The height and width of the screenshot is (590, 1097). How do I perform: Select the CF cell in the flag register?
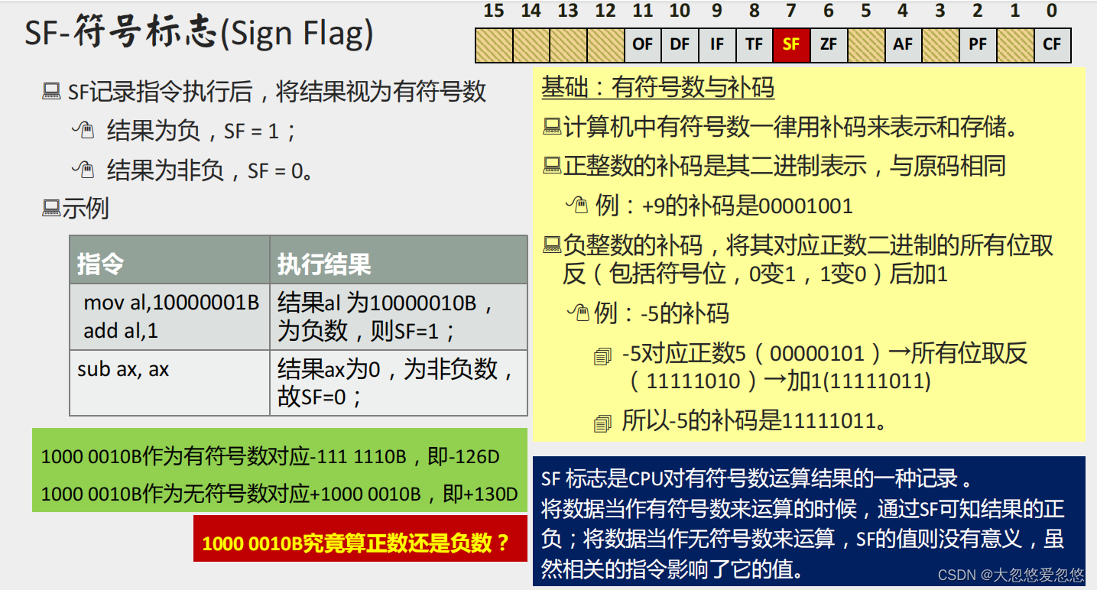coord(1053,45)
